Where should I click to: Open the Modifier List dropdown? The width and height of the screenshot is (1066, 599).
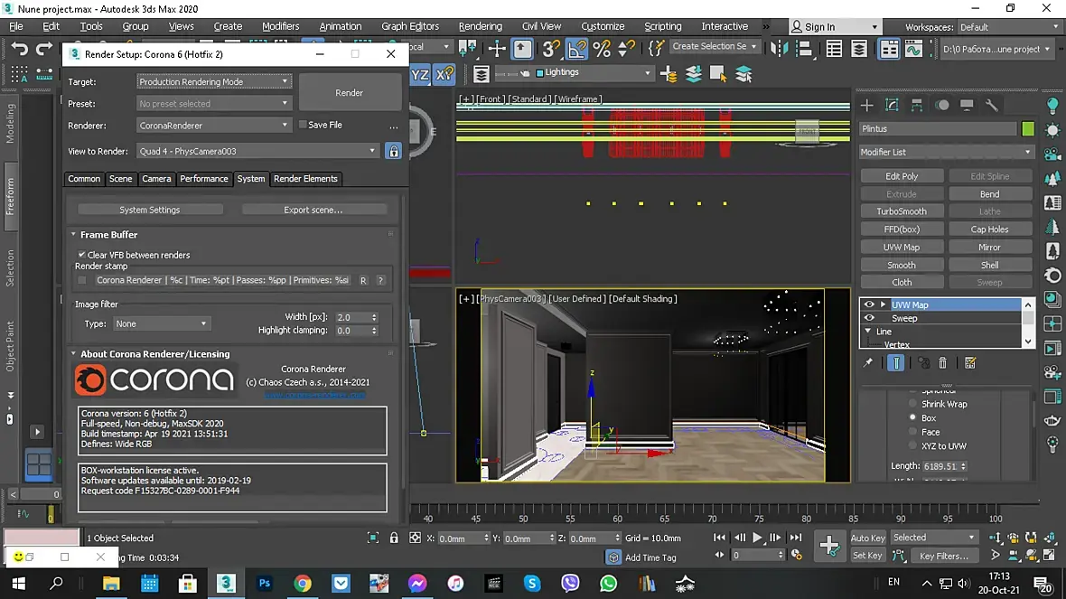pos(946,153)
